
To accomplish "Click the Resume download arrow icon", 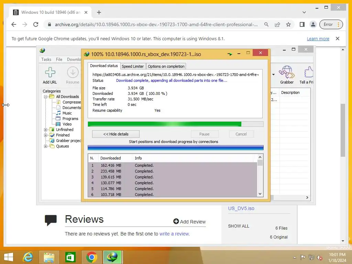I will point(73,72).
